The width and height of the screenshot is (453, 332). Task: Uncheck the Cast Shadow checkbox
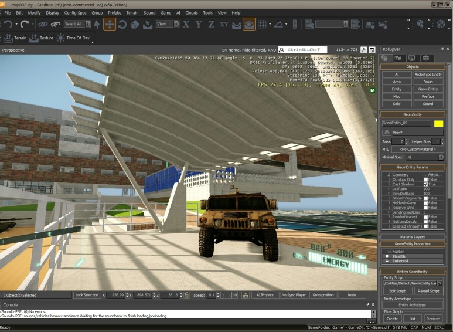425,184
